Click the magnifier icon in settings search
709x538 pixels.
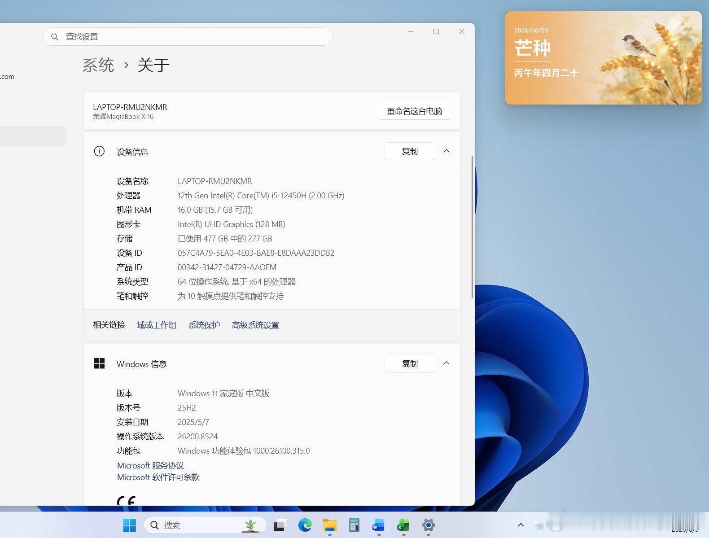pos(55,37)
